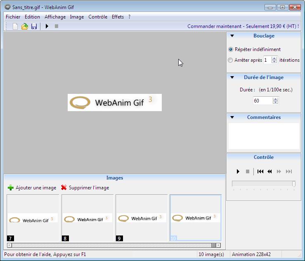
Task: Step back one frame in Contrôle panel
Action: [270, 171]
